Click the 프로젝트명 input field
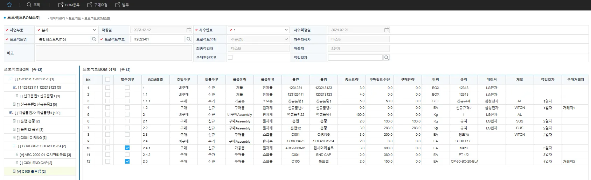591x180 pixels. point(63,39)
